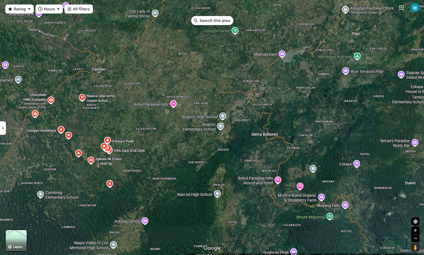The image size is (424, 255).
Task: Show your current location
Action: tap(415, 222)
